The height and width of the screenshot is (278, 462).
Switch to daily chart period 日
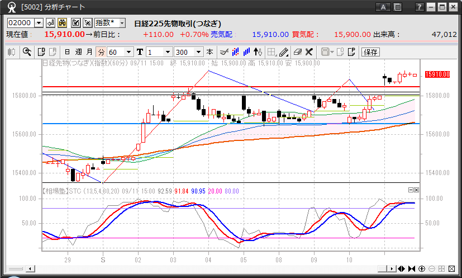(67, 52)
